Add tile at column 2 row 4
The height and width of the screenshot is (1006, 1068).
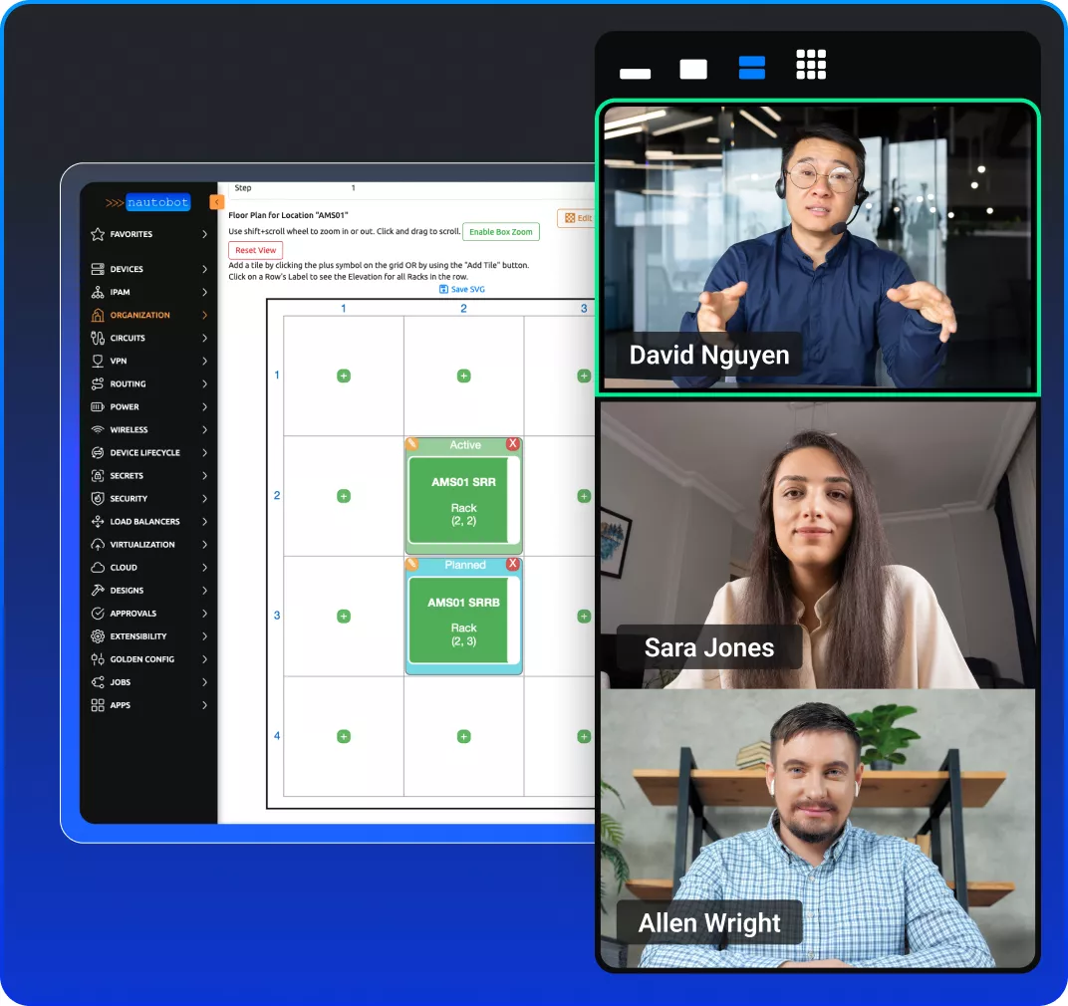point(464,736)
